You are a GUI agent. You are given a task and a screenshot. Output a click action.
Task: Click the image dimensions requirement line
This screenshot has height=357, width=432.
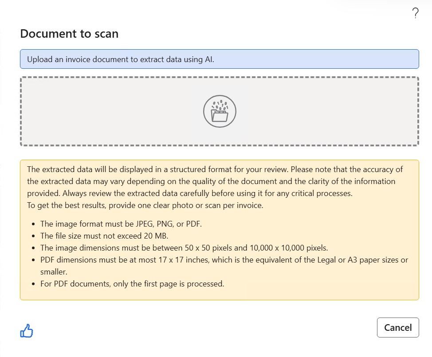(184, 248)
